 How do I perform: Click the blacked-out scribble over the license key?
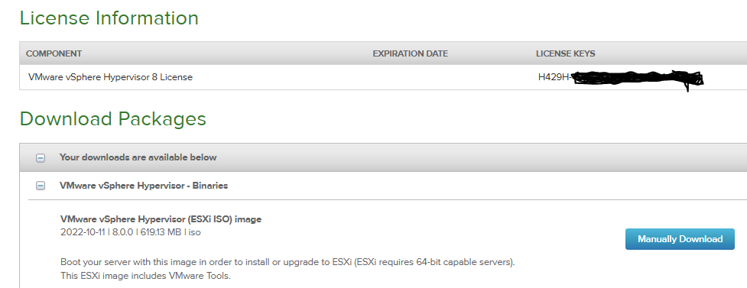coord(637,79)
